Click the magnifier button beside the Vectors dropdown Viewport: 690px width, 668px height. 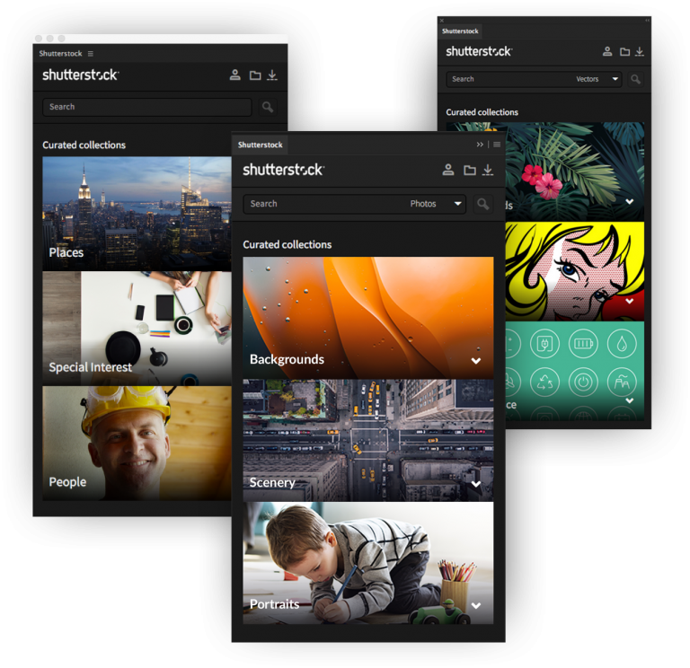636,79
